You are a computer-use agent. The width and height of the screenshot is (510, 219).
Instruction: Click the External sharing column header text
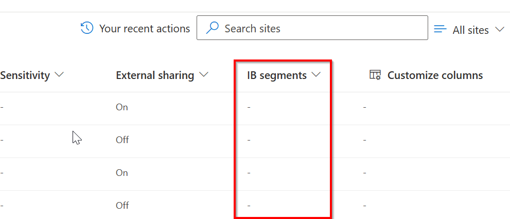click(155, 75)
